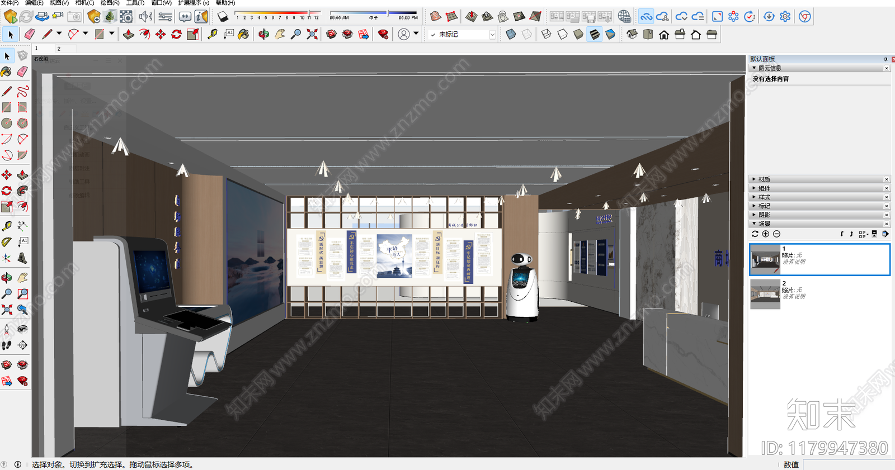Expand the 标记 tags panel
The image size is (895, 470).
[818, 206]
